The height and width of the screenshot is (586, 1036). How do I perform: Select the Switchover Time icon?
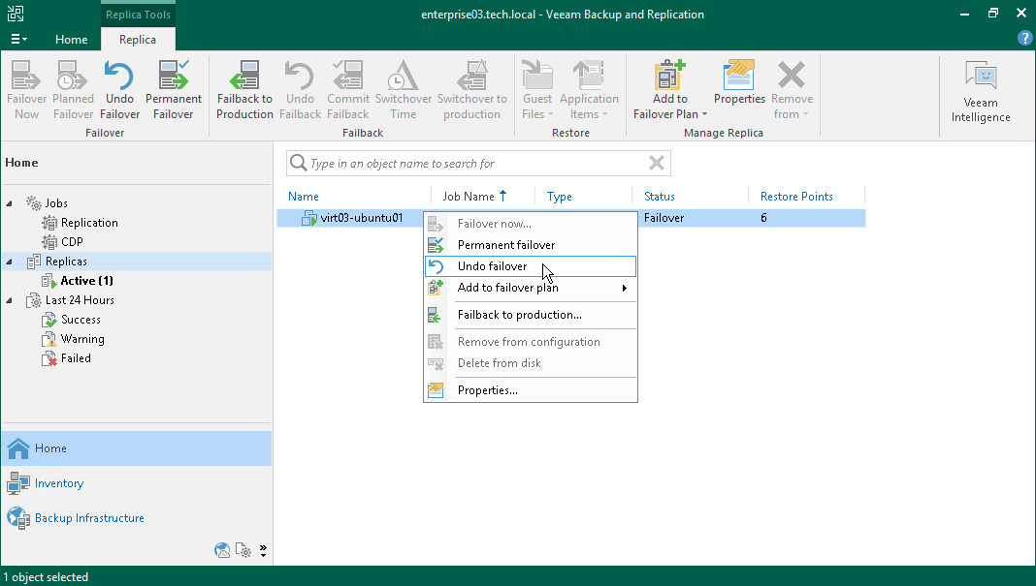pos(403,87)
